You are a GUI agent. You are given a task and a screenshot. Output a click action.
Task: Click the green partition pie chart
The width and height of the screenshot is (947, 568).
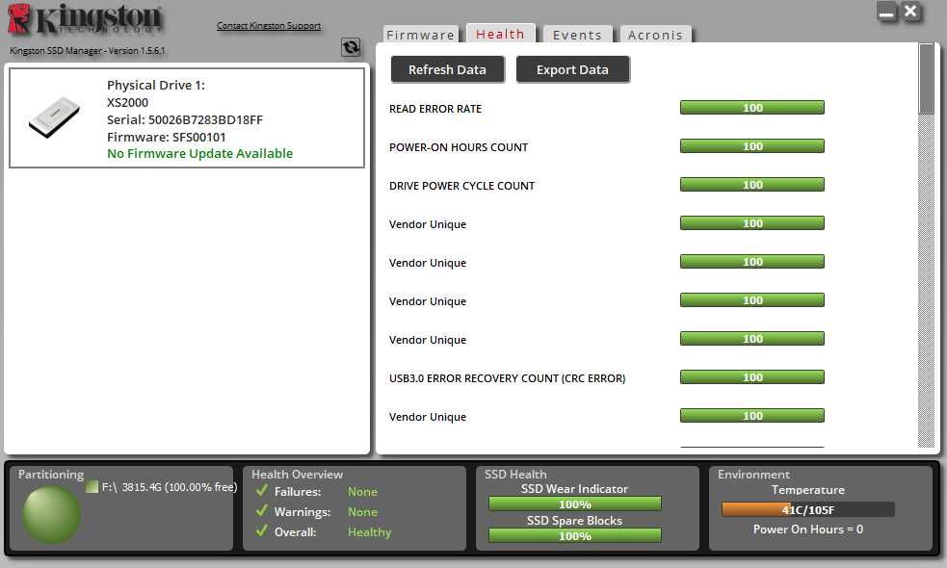coord(51,515)
